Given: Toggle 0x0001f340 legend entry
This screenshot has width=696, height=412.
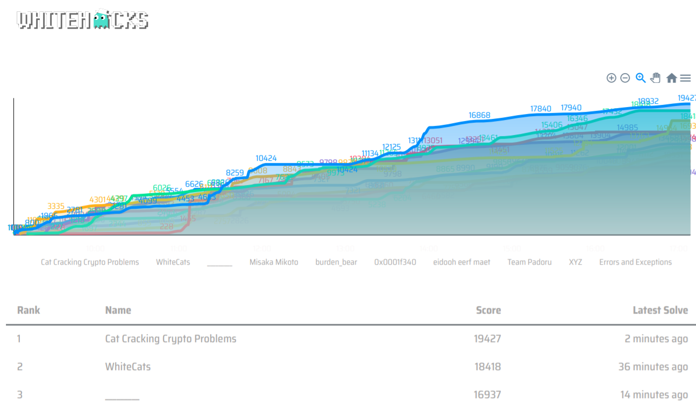Looking at the screenshot, I should pyautogui.click(x=395, y=262).
